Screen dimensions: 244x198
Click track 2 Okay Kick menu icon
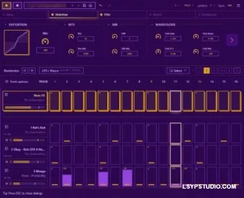point(7,149)
